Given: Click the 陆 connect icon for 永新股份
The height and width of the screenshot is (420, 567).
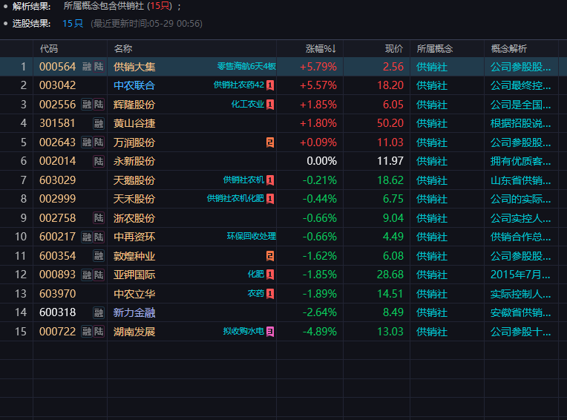Looking at the screenshot, I should point(99,161).
